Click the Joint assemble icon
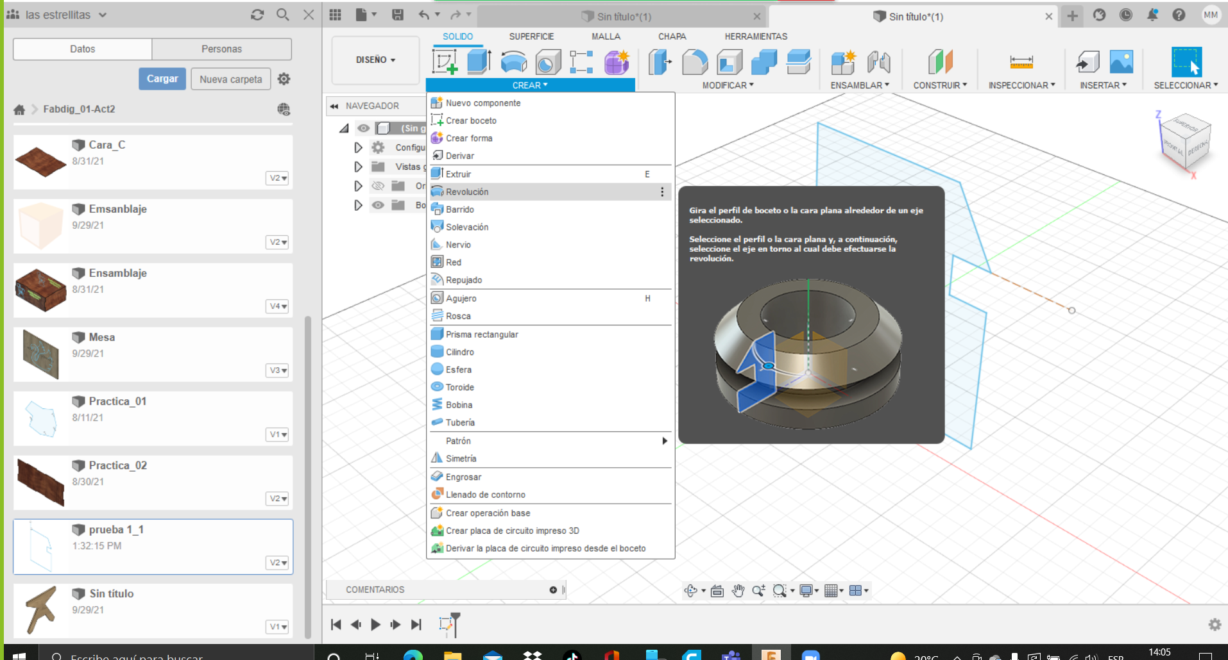Viewport: 1228px width, 660px height. [878, 62]
